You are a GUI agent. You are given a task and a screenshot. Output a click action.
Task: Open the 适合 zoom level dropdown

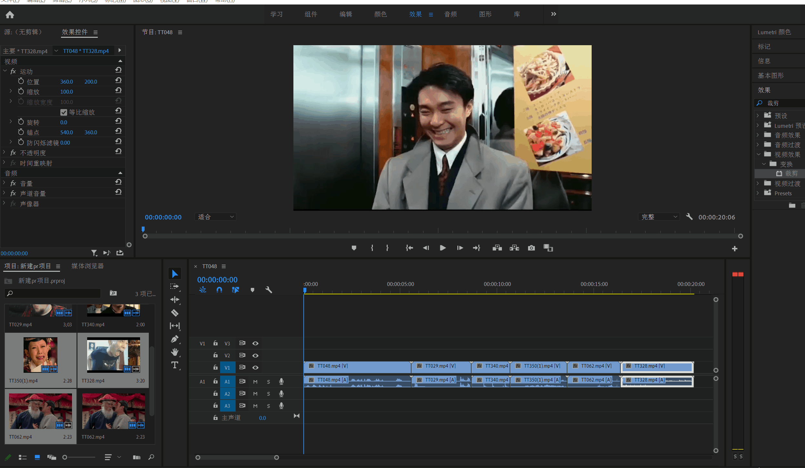(x=215, y=217)
